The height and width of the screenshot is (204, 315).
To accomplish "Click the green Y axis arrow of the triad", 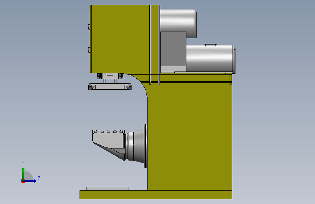I will 23,174.
